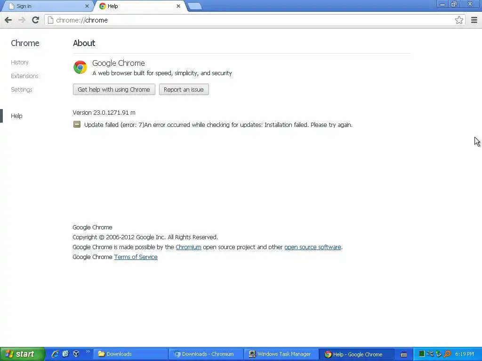Viewport: 482px width, 361px height.
Task: Click the network connection tray icon
Action: coord(430,354)
